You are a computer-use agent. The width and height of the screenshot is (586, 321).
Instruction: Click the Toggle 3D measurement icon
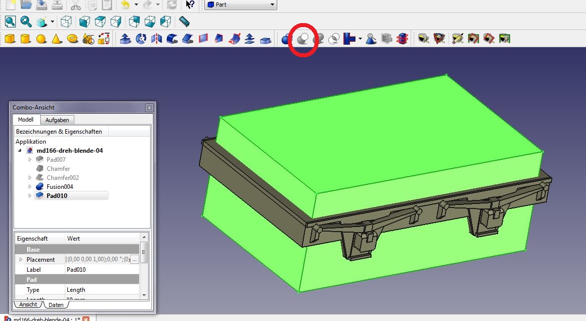point(489,39)
